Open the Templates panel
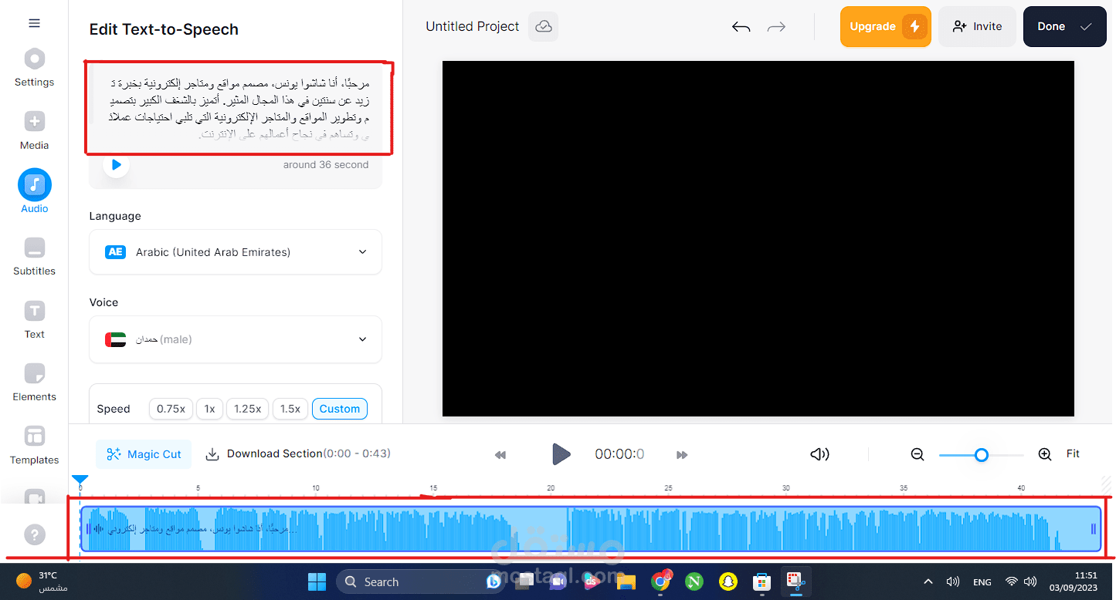1116x600 pixels. click(x=34, y=446)
